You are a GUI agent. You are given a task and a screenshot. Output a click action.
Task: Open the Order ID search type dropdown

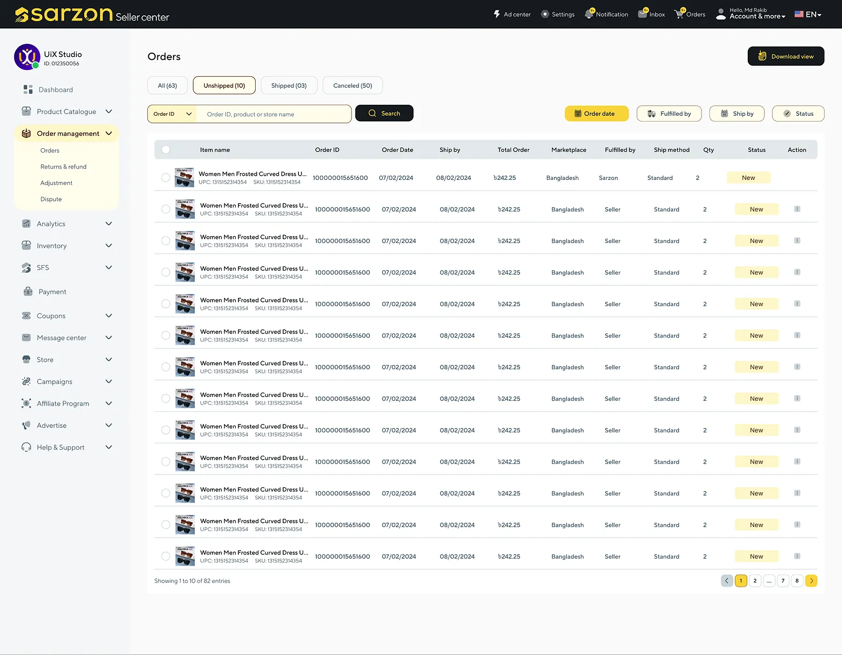tap(172, 114)
